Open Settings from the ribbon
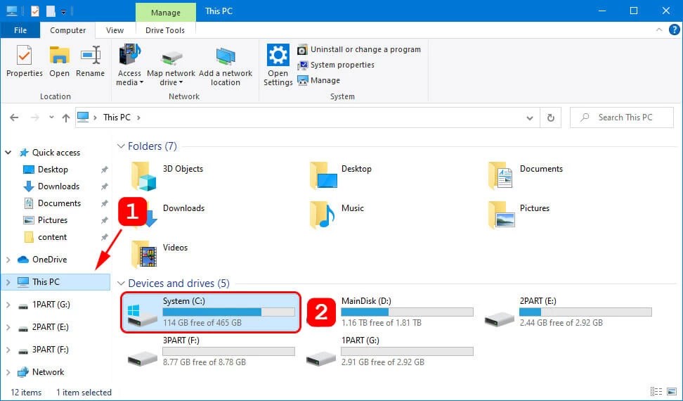The width and height of the screenshot is (683, 401). coord(278,65)
